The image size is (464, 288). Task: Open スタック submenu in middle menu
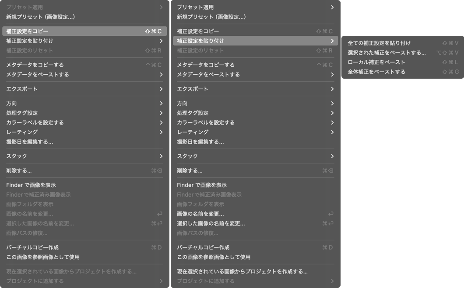(256, 156)
